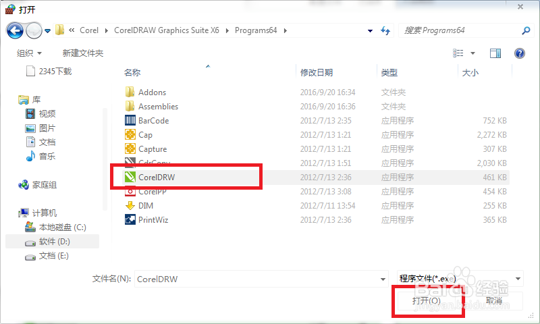This screenshot has width=540, height=324.
Task: Expand the arrow after Corel breadcrumb
Action: 107,30
